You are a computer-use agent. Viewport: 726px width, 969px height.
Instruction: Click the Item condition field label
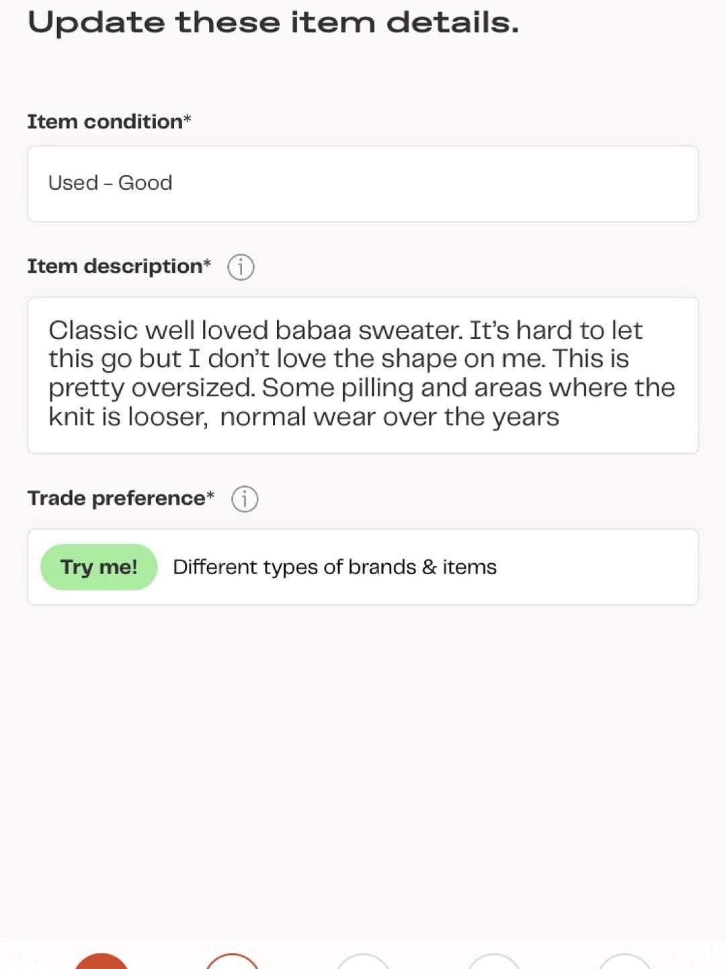(x=110, y=122)
